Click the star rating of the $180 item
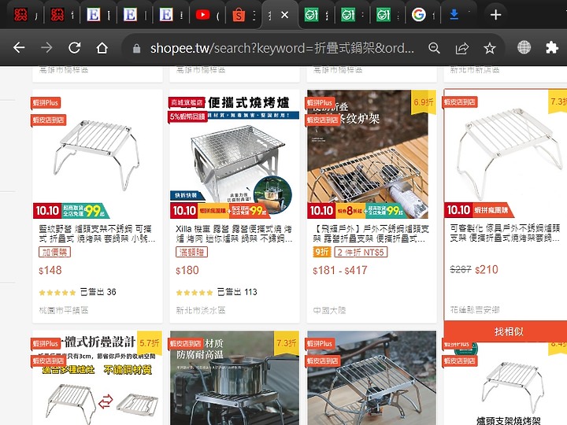The image size is (567, 425). pyautogui.click(x=195, y=292)
